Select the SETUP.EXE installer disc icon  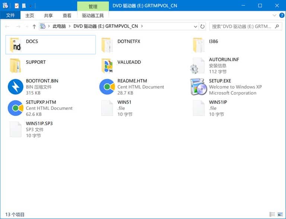[198, 87]
